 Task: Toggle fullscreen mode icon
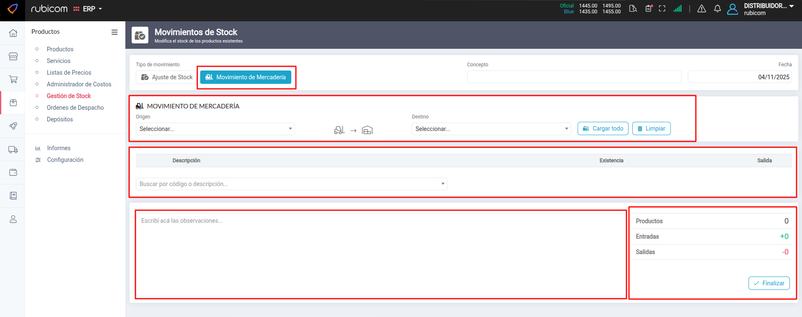[662, 9]
